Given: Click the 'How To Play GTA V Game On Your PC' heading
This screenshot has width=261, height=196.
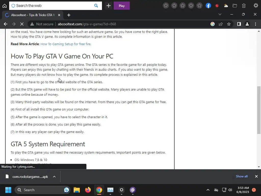Looking at the screenshot, I should coord(62,56).
